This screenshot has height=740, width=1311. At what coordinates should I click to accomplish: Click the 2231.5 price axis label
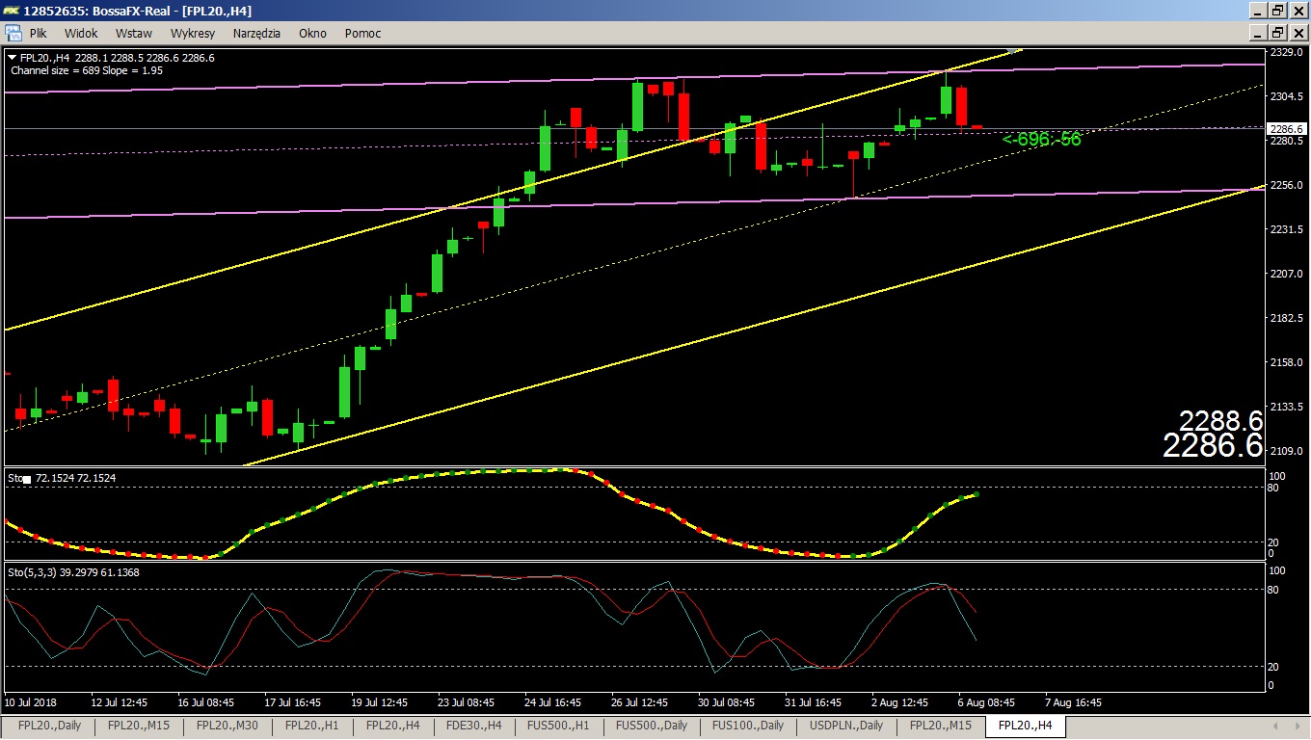pyautogui.click(x=1287, y=229)
